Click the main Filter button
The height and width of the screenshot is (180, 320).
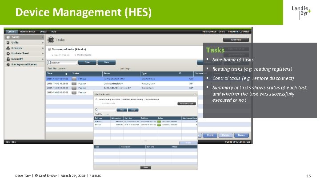tap(87, 63)
